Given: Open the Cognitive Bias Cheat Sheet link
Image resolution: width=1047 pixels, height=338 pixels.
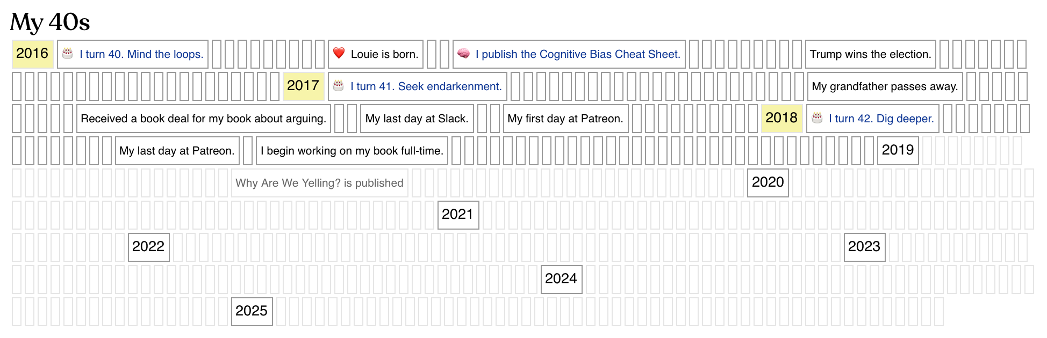Looking at the screenshot, I should click(578, 54).
